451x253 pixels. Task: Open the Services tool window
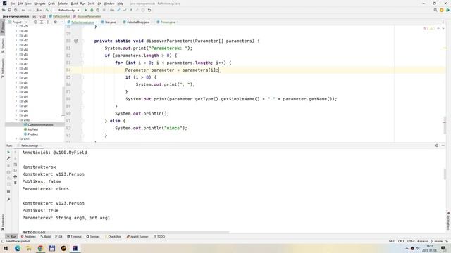[x=93, y=237]
